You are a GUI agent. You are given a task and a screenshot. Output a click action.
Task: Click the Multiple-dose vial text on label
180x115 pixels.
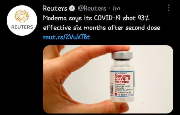coord(124,92)
